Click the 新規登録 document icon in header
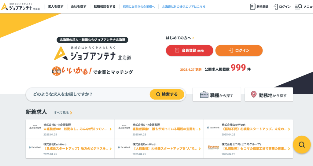The image size is (313, 166). tap(252, 7)
